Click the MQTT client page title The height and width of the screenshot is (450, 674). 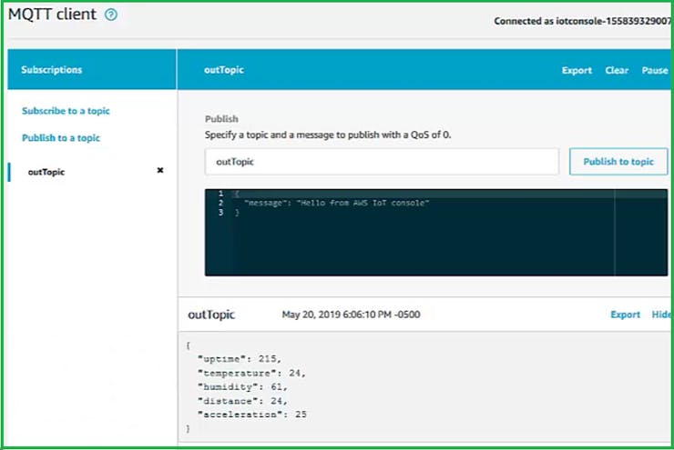point(52,15)
